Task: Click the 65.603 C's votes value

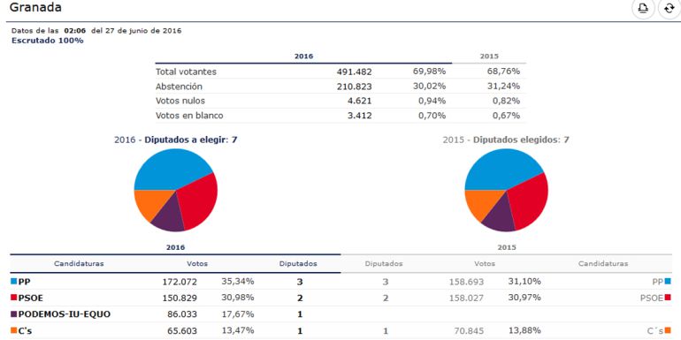Action: (182, 331)
